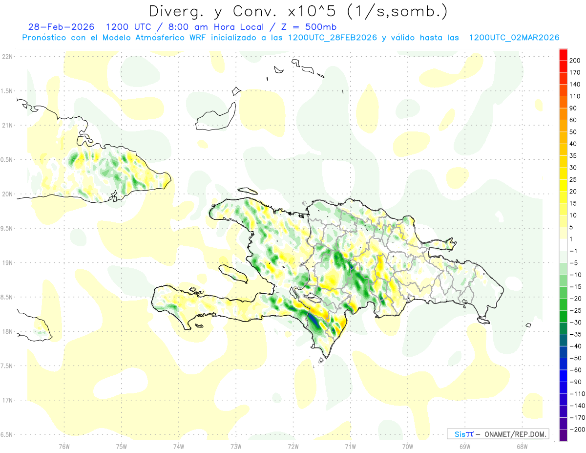Screen dimensions: 586x453
Task: Click the colorbar value '-90'
Action: click(576, 382)
